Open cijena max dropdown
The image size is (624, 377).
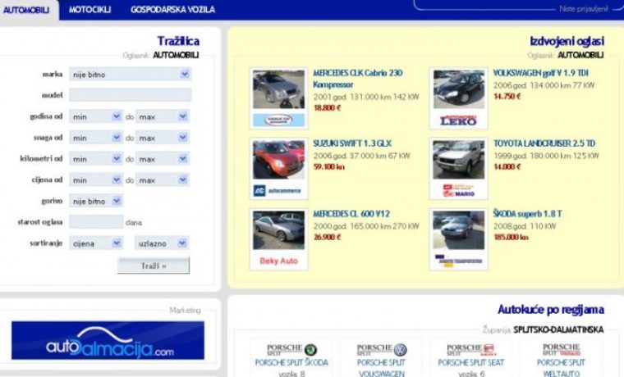[x=163, y=179]
